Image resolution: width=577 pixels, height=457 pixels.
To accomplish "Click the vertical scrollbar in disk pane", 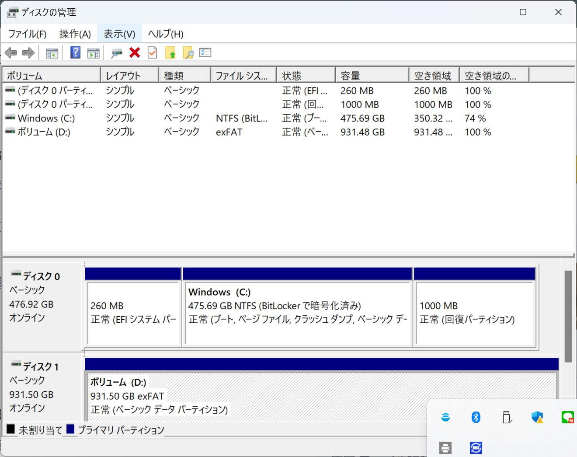I will [x=568, y=316].
